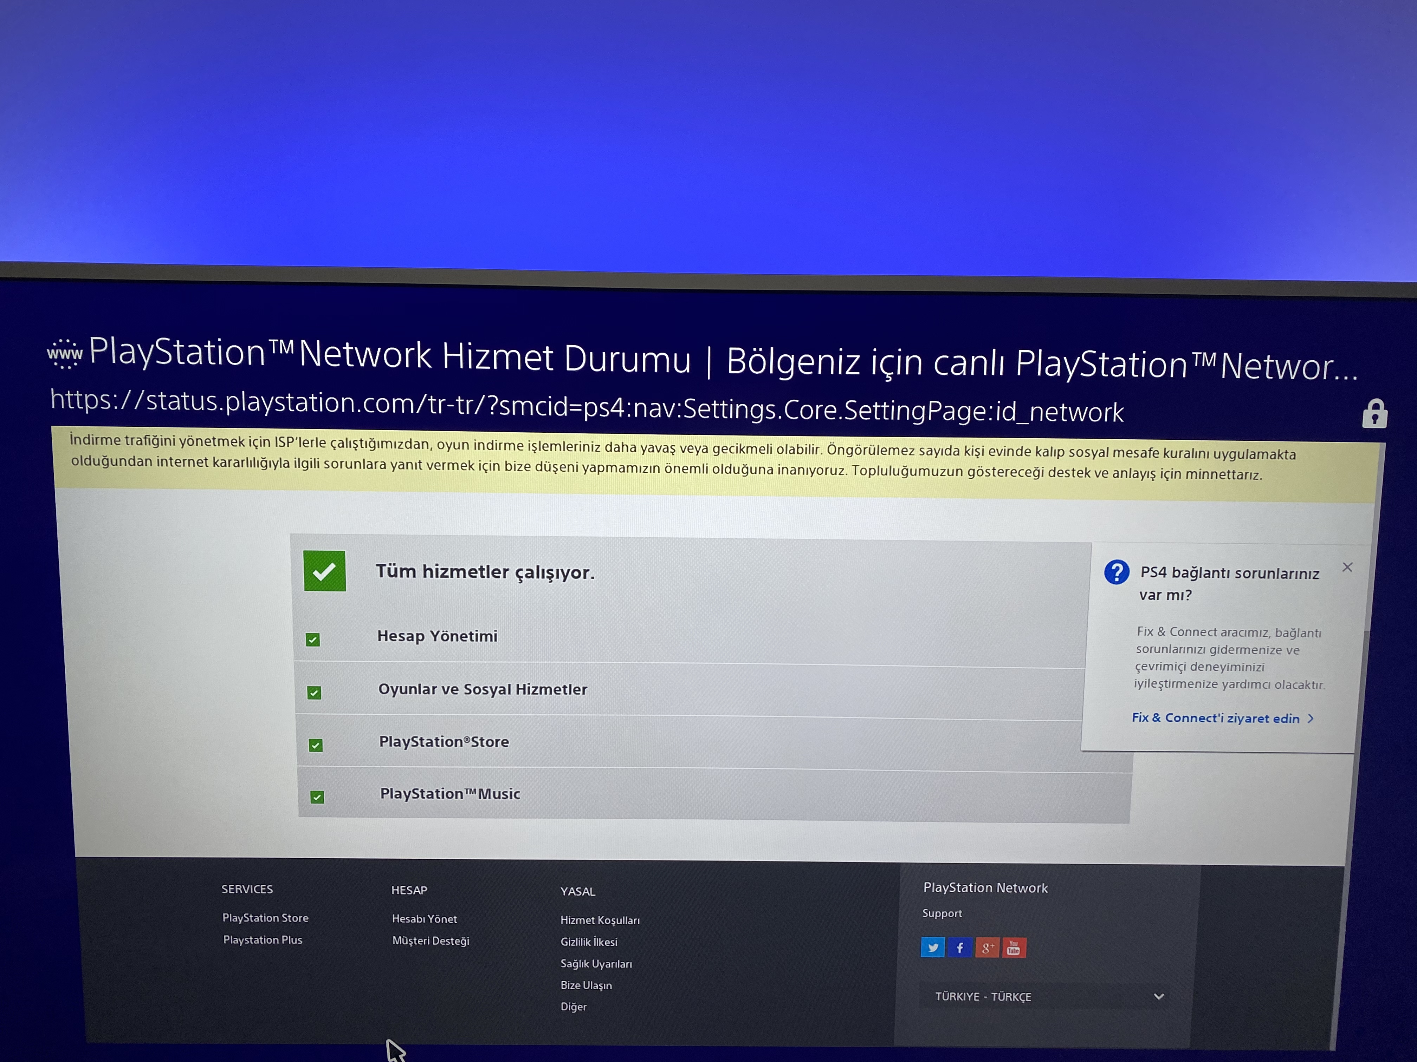The height and width of the screenshot is (1062, 1417).
Task: Click the arrow after Fix & Connect link
Action: (1311, 719)
